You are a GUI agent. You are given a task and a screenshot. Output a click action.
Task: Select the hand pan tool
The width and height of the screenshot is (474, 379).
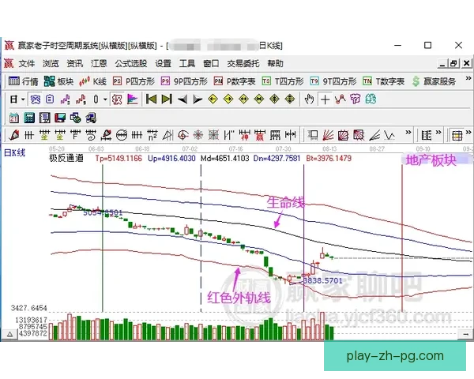[x=309, y=99]
